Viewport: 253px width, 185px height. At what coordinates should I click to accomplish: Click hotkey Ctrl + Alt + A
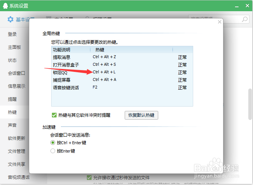click(105, 80)
